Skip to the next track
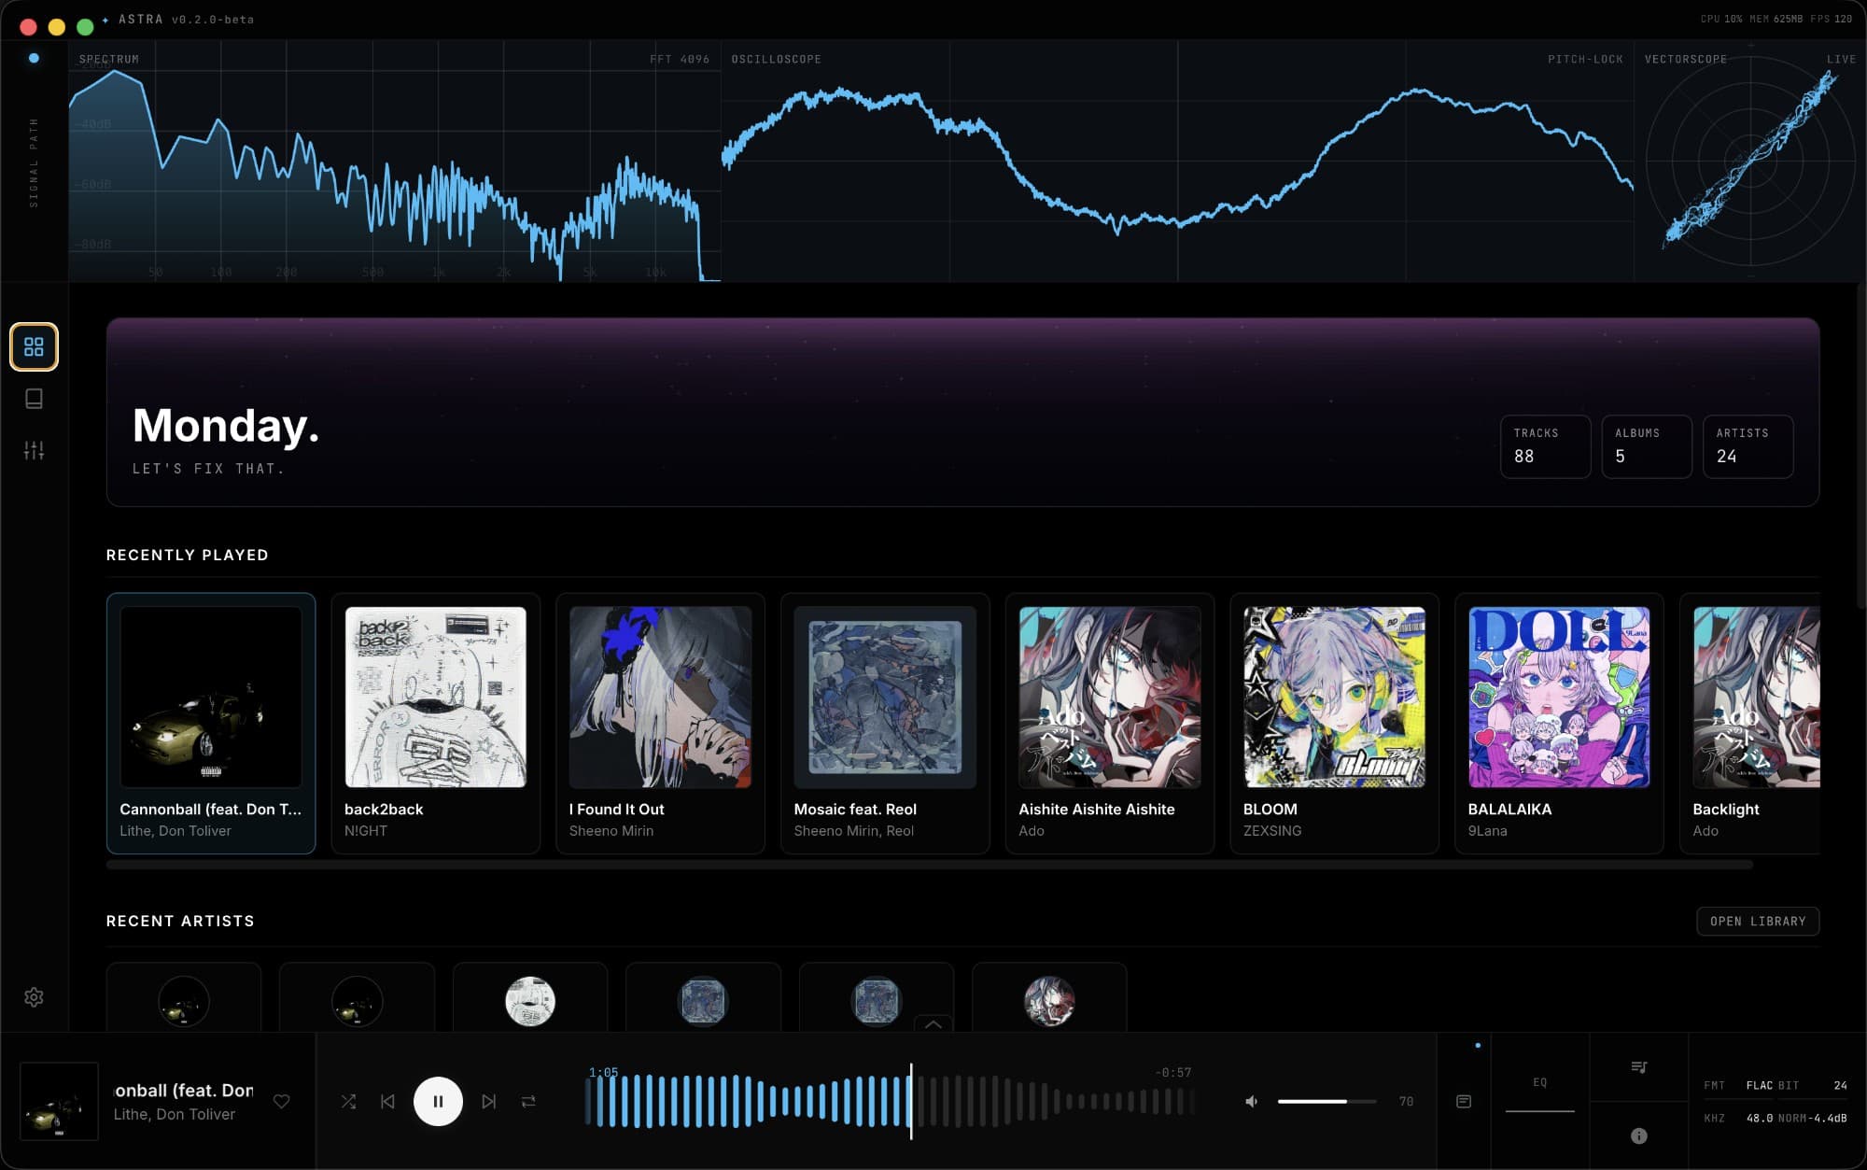 click(x=488, y=1102)
